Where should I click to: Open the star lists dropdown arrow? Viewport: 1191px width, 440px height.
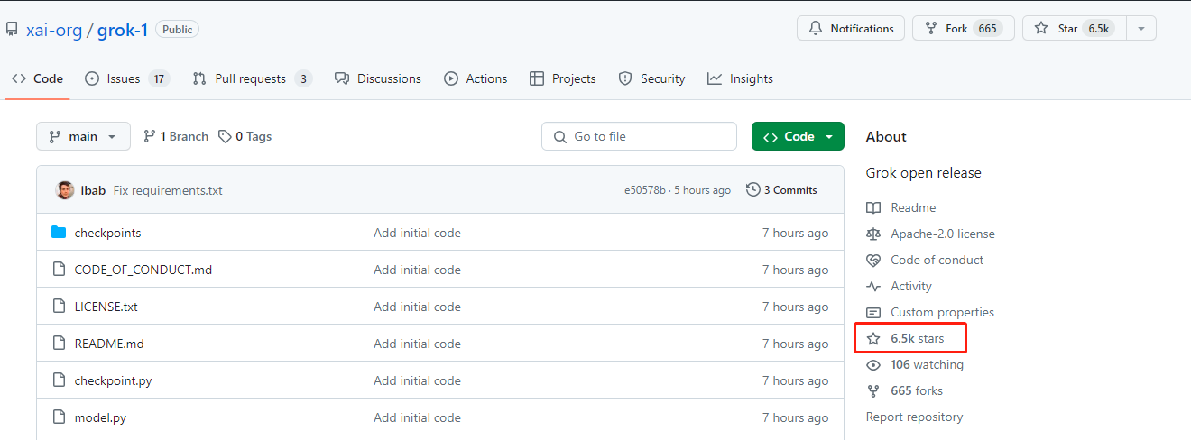[1141, 29]
